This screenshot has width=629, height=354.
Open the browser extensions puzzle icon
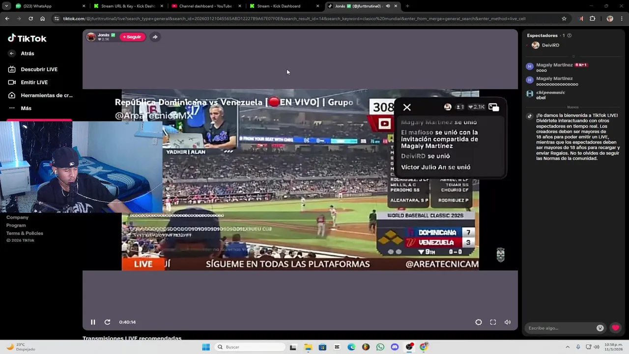593,19
